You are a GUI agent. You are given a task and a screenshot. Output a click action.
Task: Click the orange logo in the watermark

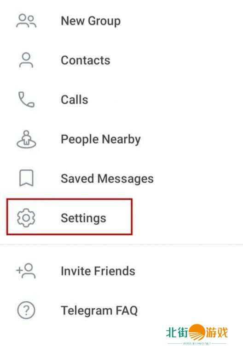point(197,333)
